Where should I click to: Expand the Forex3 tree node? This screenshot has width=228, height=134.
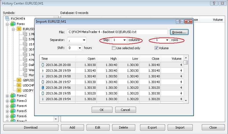(x=7, y=101)
